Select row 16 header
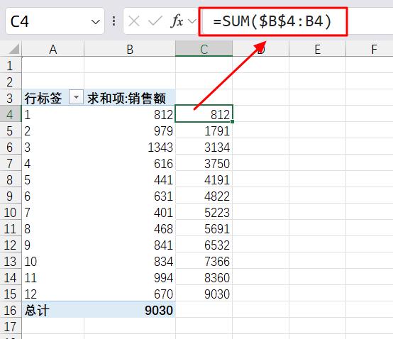Image resolution: width=393 pixels, height=339 pixels. point(11,310)
